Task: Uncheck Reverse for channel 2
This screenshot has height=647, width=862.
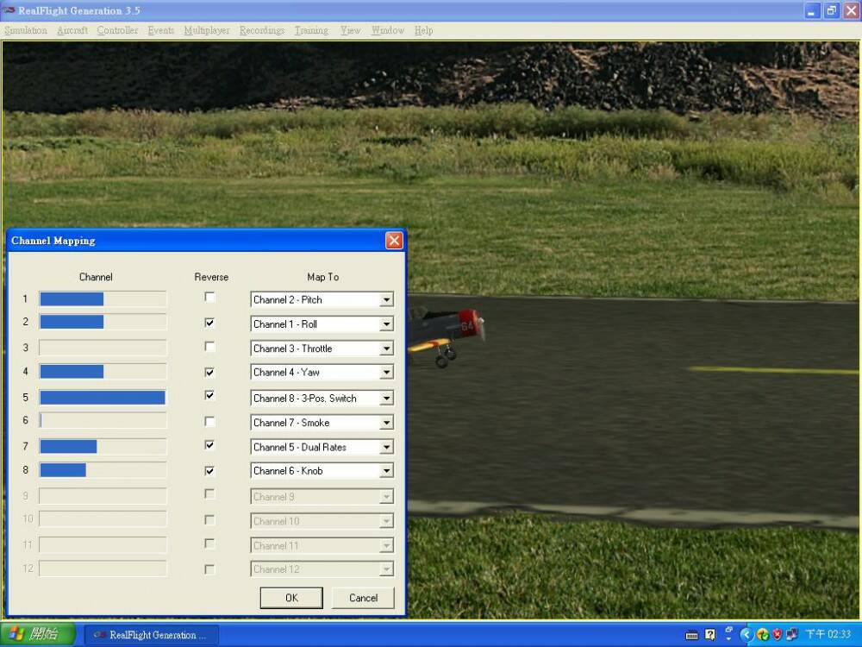Action: [209, 323]
